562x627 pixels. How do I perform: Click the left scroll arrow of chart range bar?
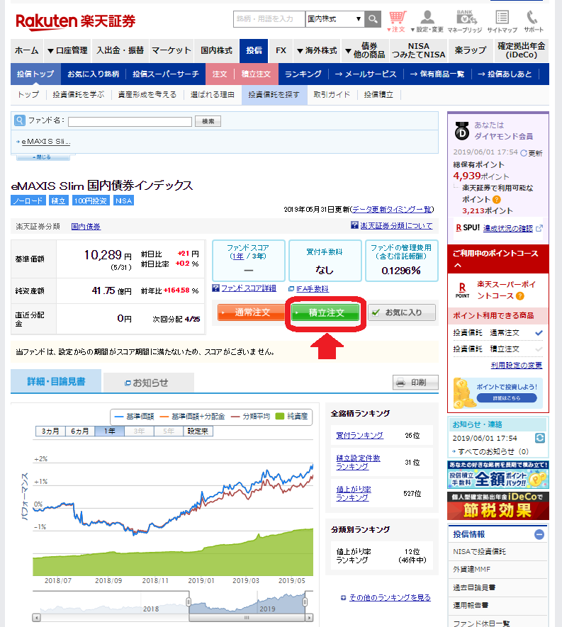coord(36,618)
